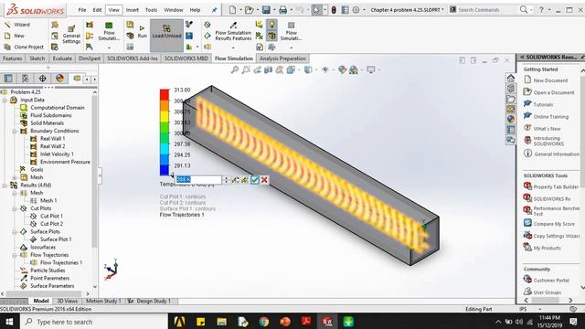Click the legend value spinner arrows
The image size is (585, 329).
[x=226, y=180]
